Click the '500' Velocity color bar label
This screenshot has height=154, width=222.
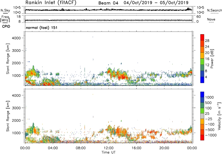(208, 103)
